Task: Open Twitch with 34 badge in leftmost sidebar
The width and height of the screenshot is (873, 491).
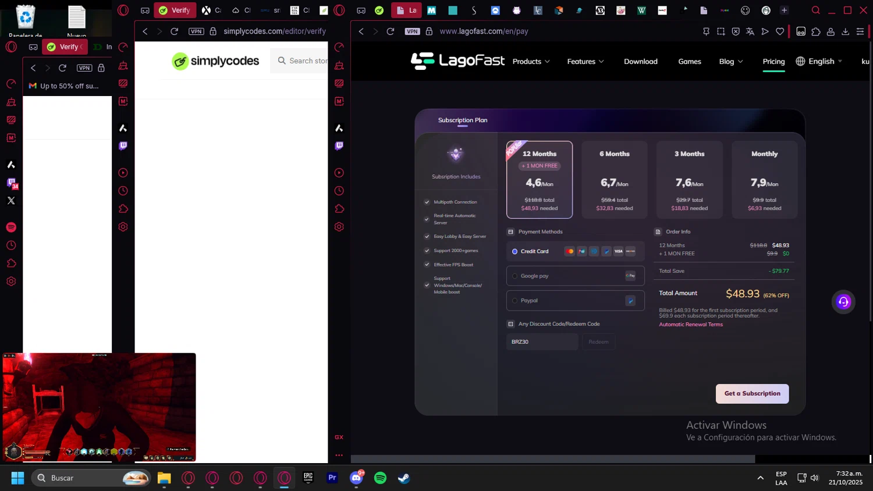Action: 12,183
